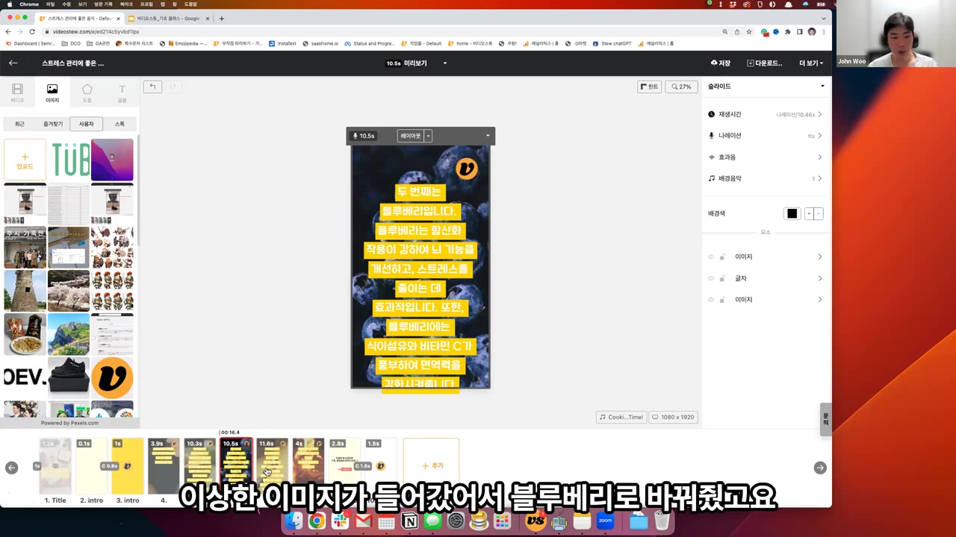Select the 11.6s slide thumbnail

pos(273,466)
